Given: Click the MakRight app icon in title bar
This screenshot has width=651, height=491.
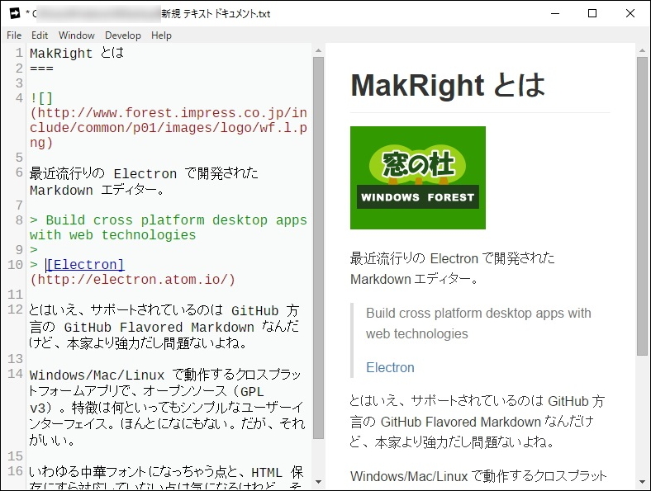Looking at the screenshot, I should point(15,13).
